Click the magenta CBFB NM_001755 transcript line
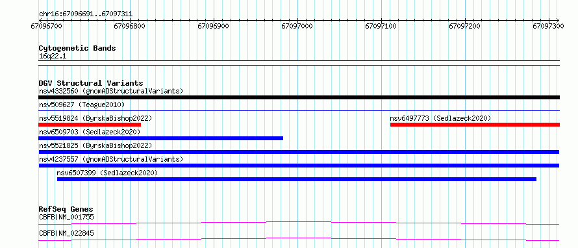 (299, 223)
